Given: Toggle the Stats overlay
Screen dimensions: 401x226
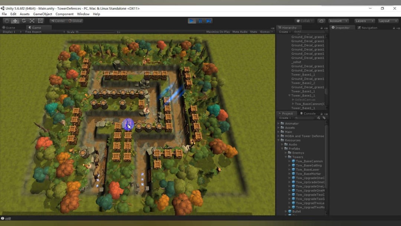Looking at the screenshot, I should [x=253, y=32].
